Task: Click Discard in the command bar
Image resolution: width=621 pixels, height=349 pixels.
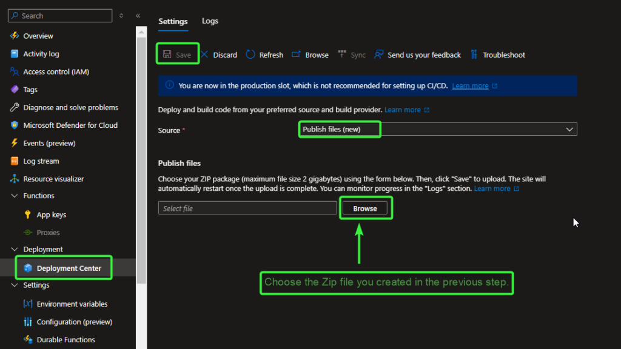Action: pyautogui.click(x=219, y=55)
